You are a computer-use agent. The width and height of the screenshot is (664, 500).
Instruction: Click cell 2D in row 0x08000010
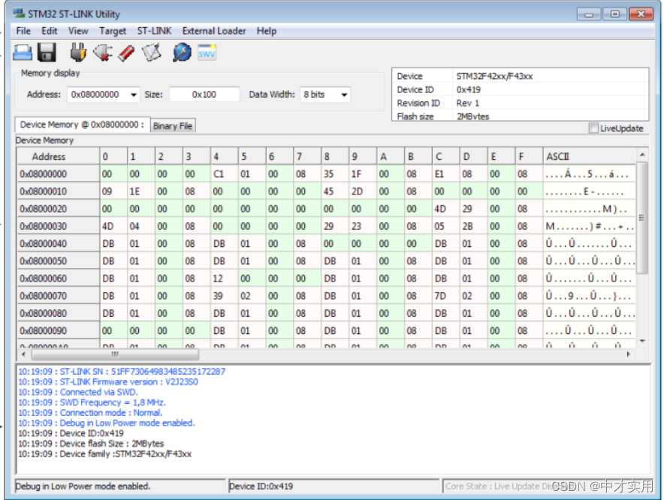[363, 191]
